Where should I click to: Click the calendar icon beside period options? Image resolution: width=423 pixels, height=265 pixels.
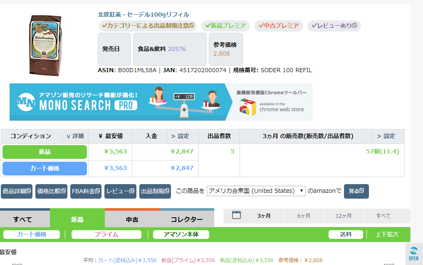click(x=236, y=215)
